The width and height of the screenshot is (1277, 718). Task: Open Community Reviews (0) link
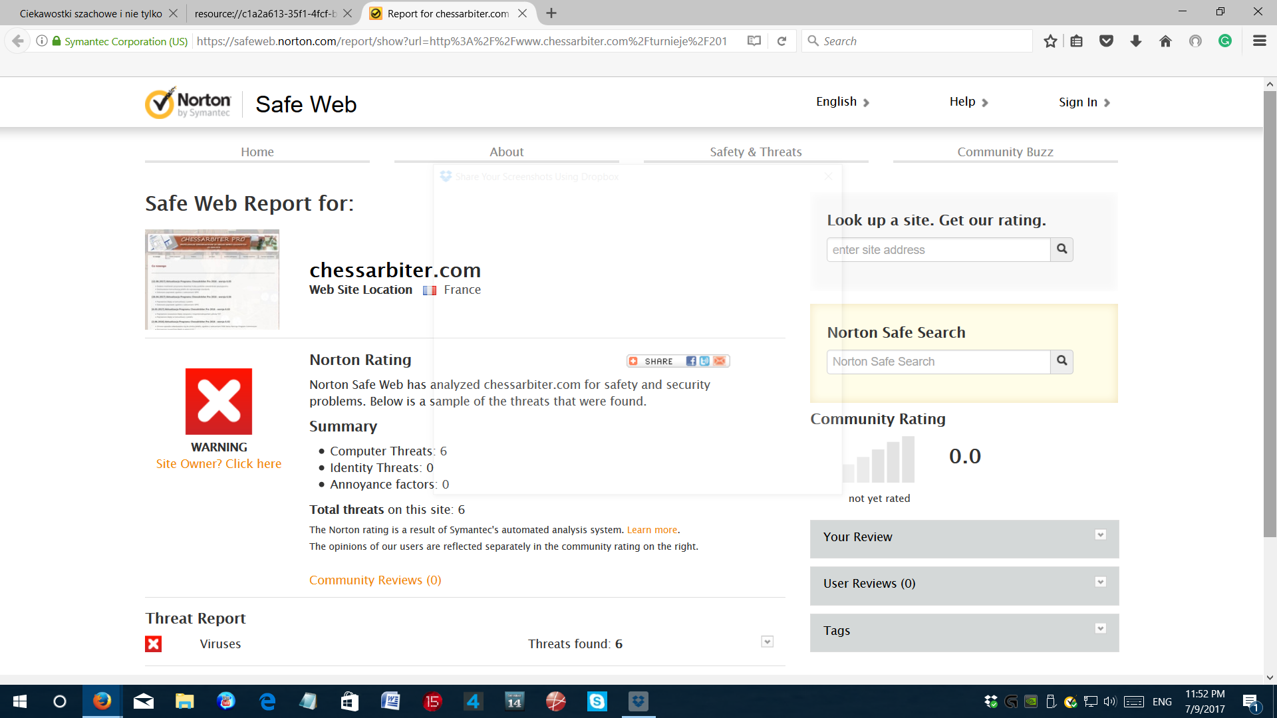click(x=375, y=580)
